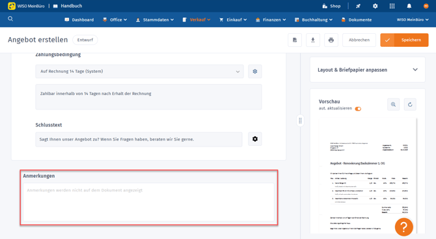436x239 pixels.
Task: Toggle automatic preview updating switch
Action: [x=358, y=109]
